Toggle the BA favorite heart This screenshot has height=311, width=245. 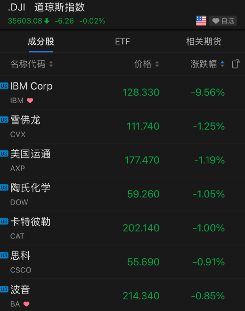click(x=26, y=304)
